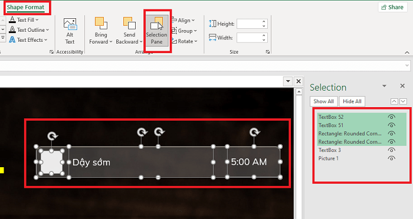Open the Rotate menu

[x=184, y=41]
